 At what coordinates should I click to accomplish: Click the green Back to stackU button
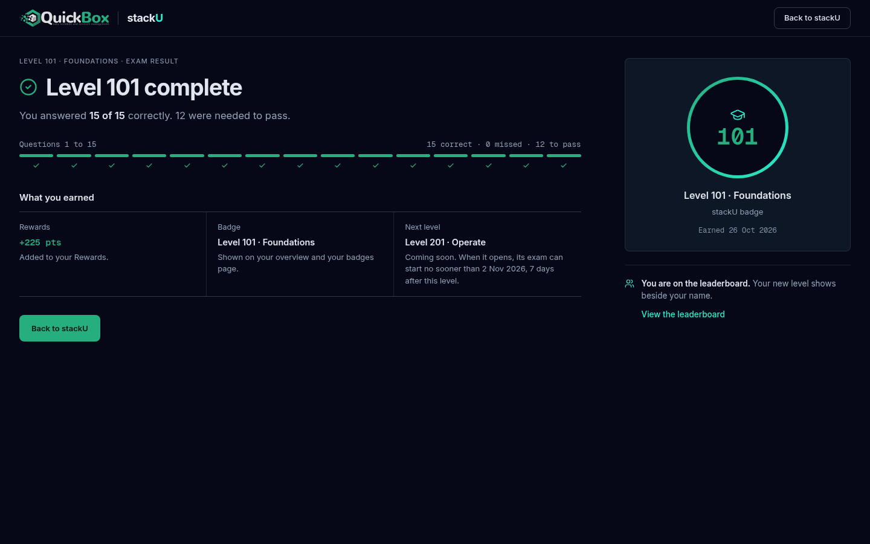click(60, 328)
